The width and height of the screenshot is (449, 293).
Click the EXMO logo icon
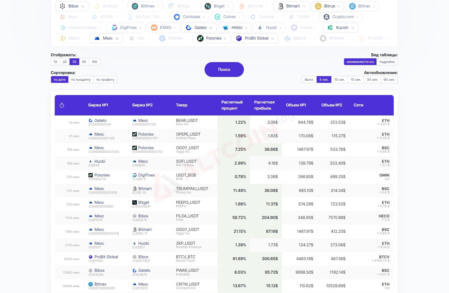click(154, 28)
